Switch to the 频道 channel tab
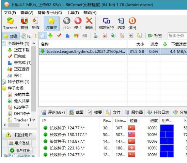187x163 pixels. pos(11,36)
